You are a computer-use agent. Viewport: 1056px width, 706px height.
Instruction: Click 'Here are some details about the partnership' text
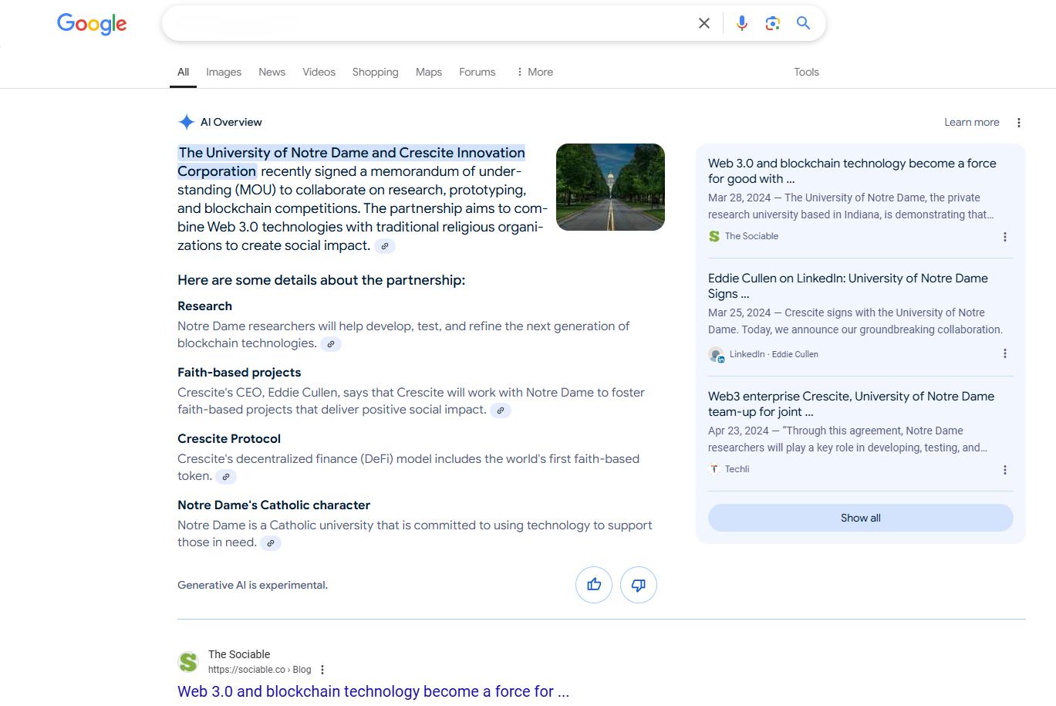coord(321,280)
